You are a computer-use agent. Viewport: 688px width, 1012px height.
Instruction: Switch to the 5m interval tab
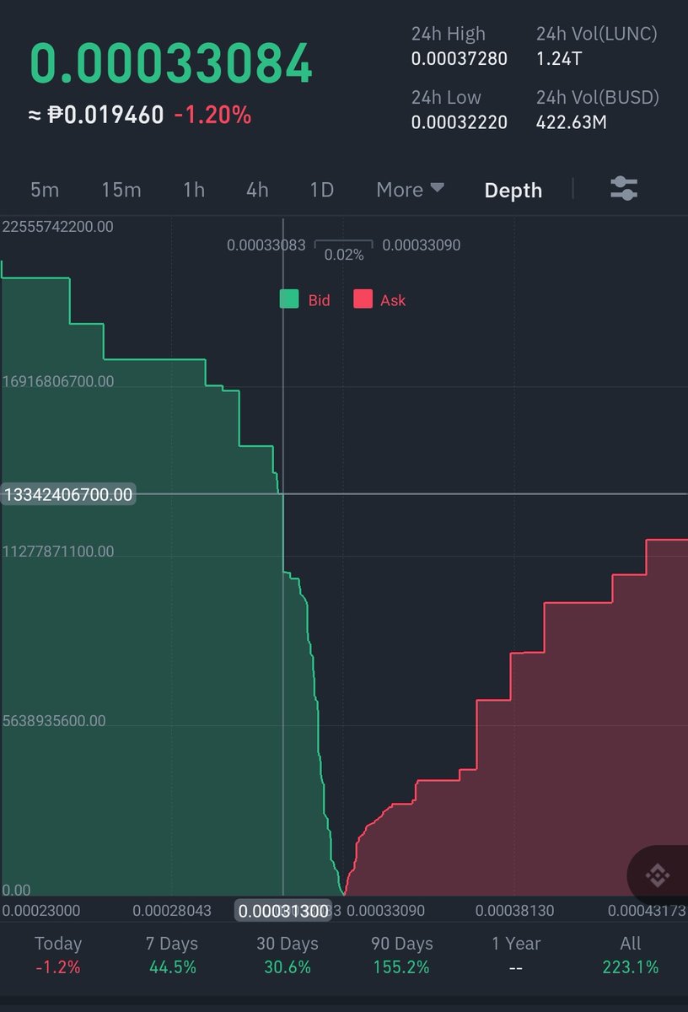click(45, 190)
